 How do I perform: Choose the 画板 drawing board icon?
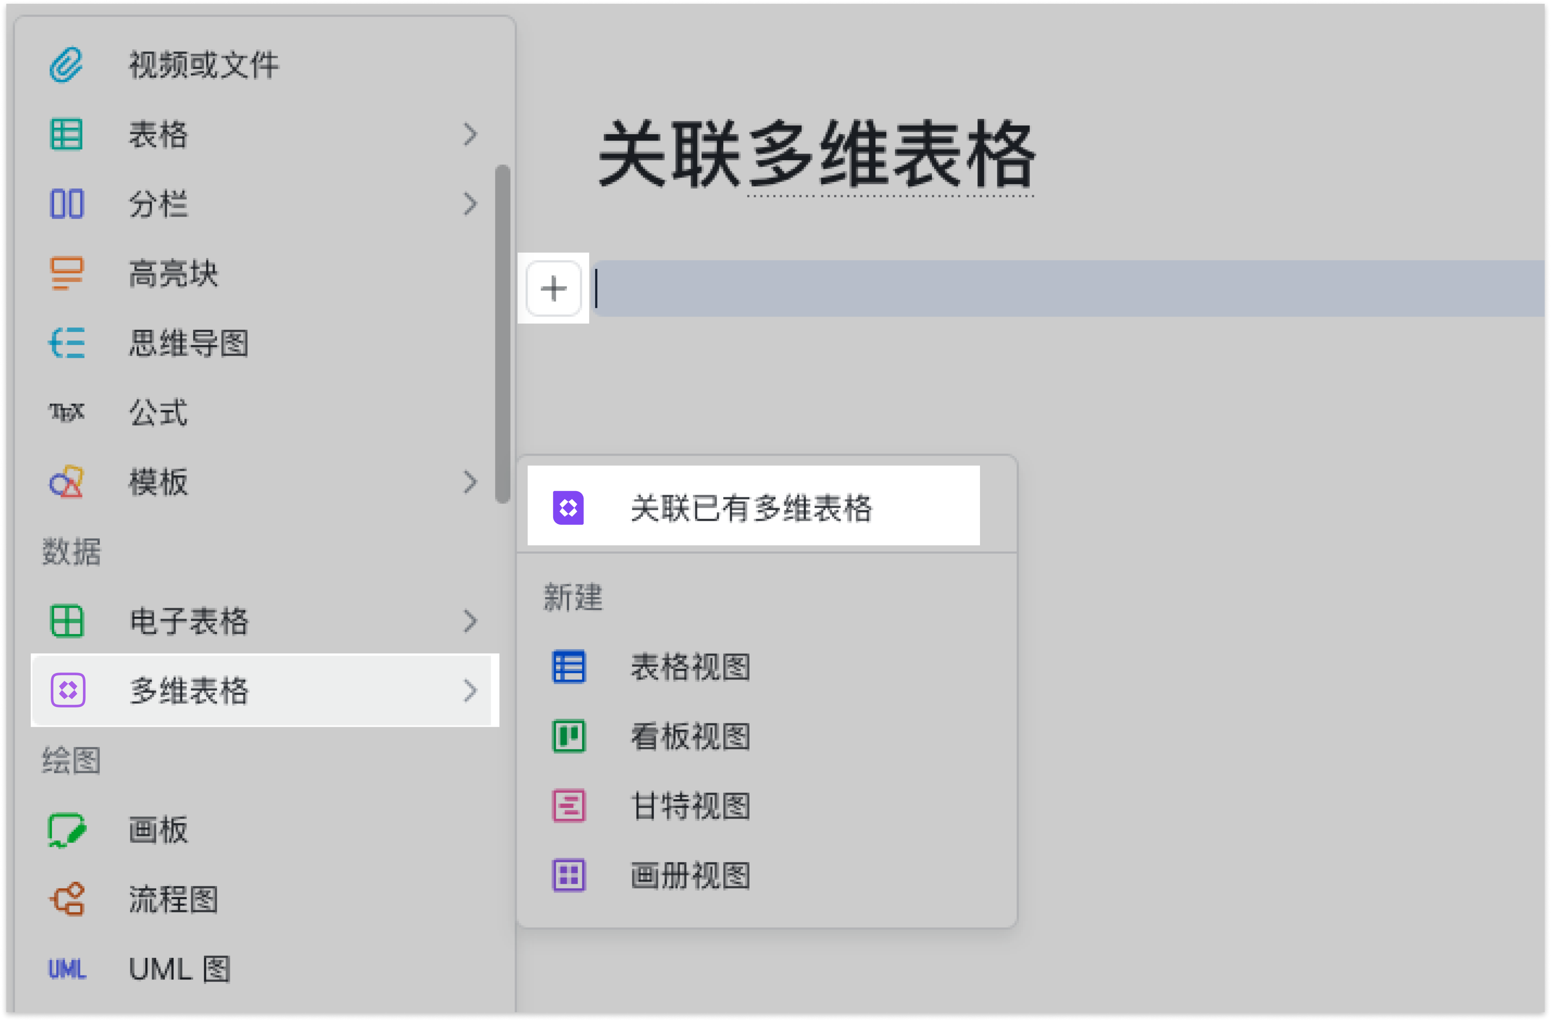(67, 830)
